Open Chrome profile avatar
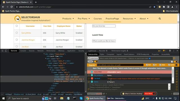Image resolution: width=180 pixels, height=101 pixels. point(172,7)
